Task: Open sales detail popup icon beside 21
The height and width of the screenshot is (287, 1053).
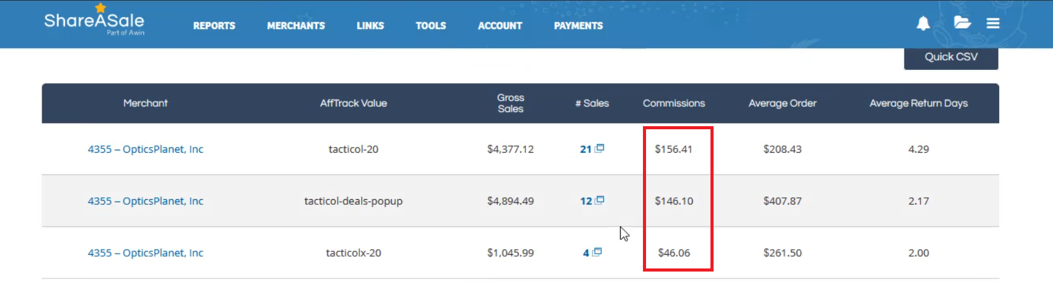Action: [599, 148]
